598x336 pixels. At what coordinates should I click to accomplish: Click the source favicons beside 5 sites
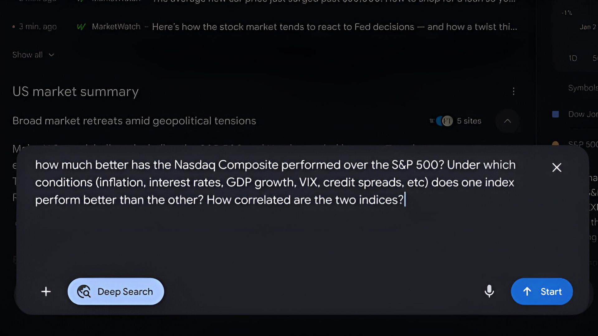(442, 121)
